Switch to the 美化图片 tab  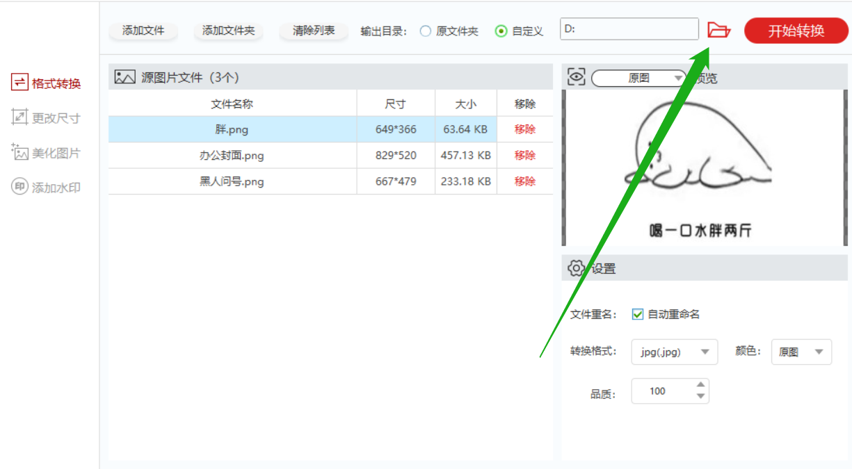pyautogui.click(x=47, y=153)
